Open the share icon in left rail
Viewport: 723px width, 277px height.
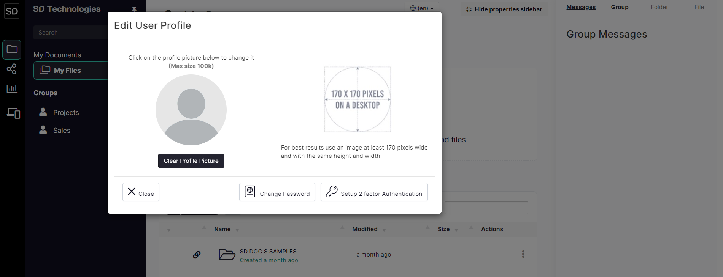pos(12,69)
